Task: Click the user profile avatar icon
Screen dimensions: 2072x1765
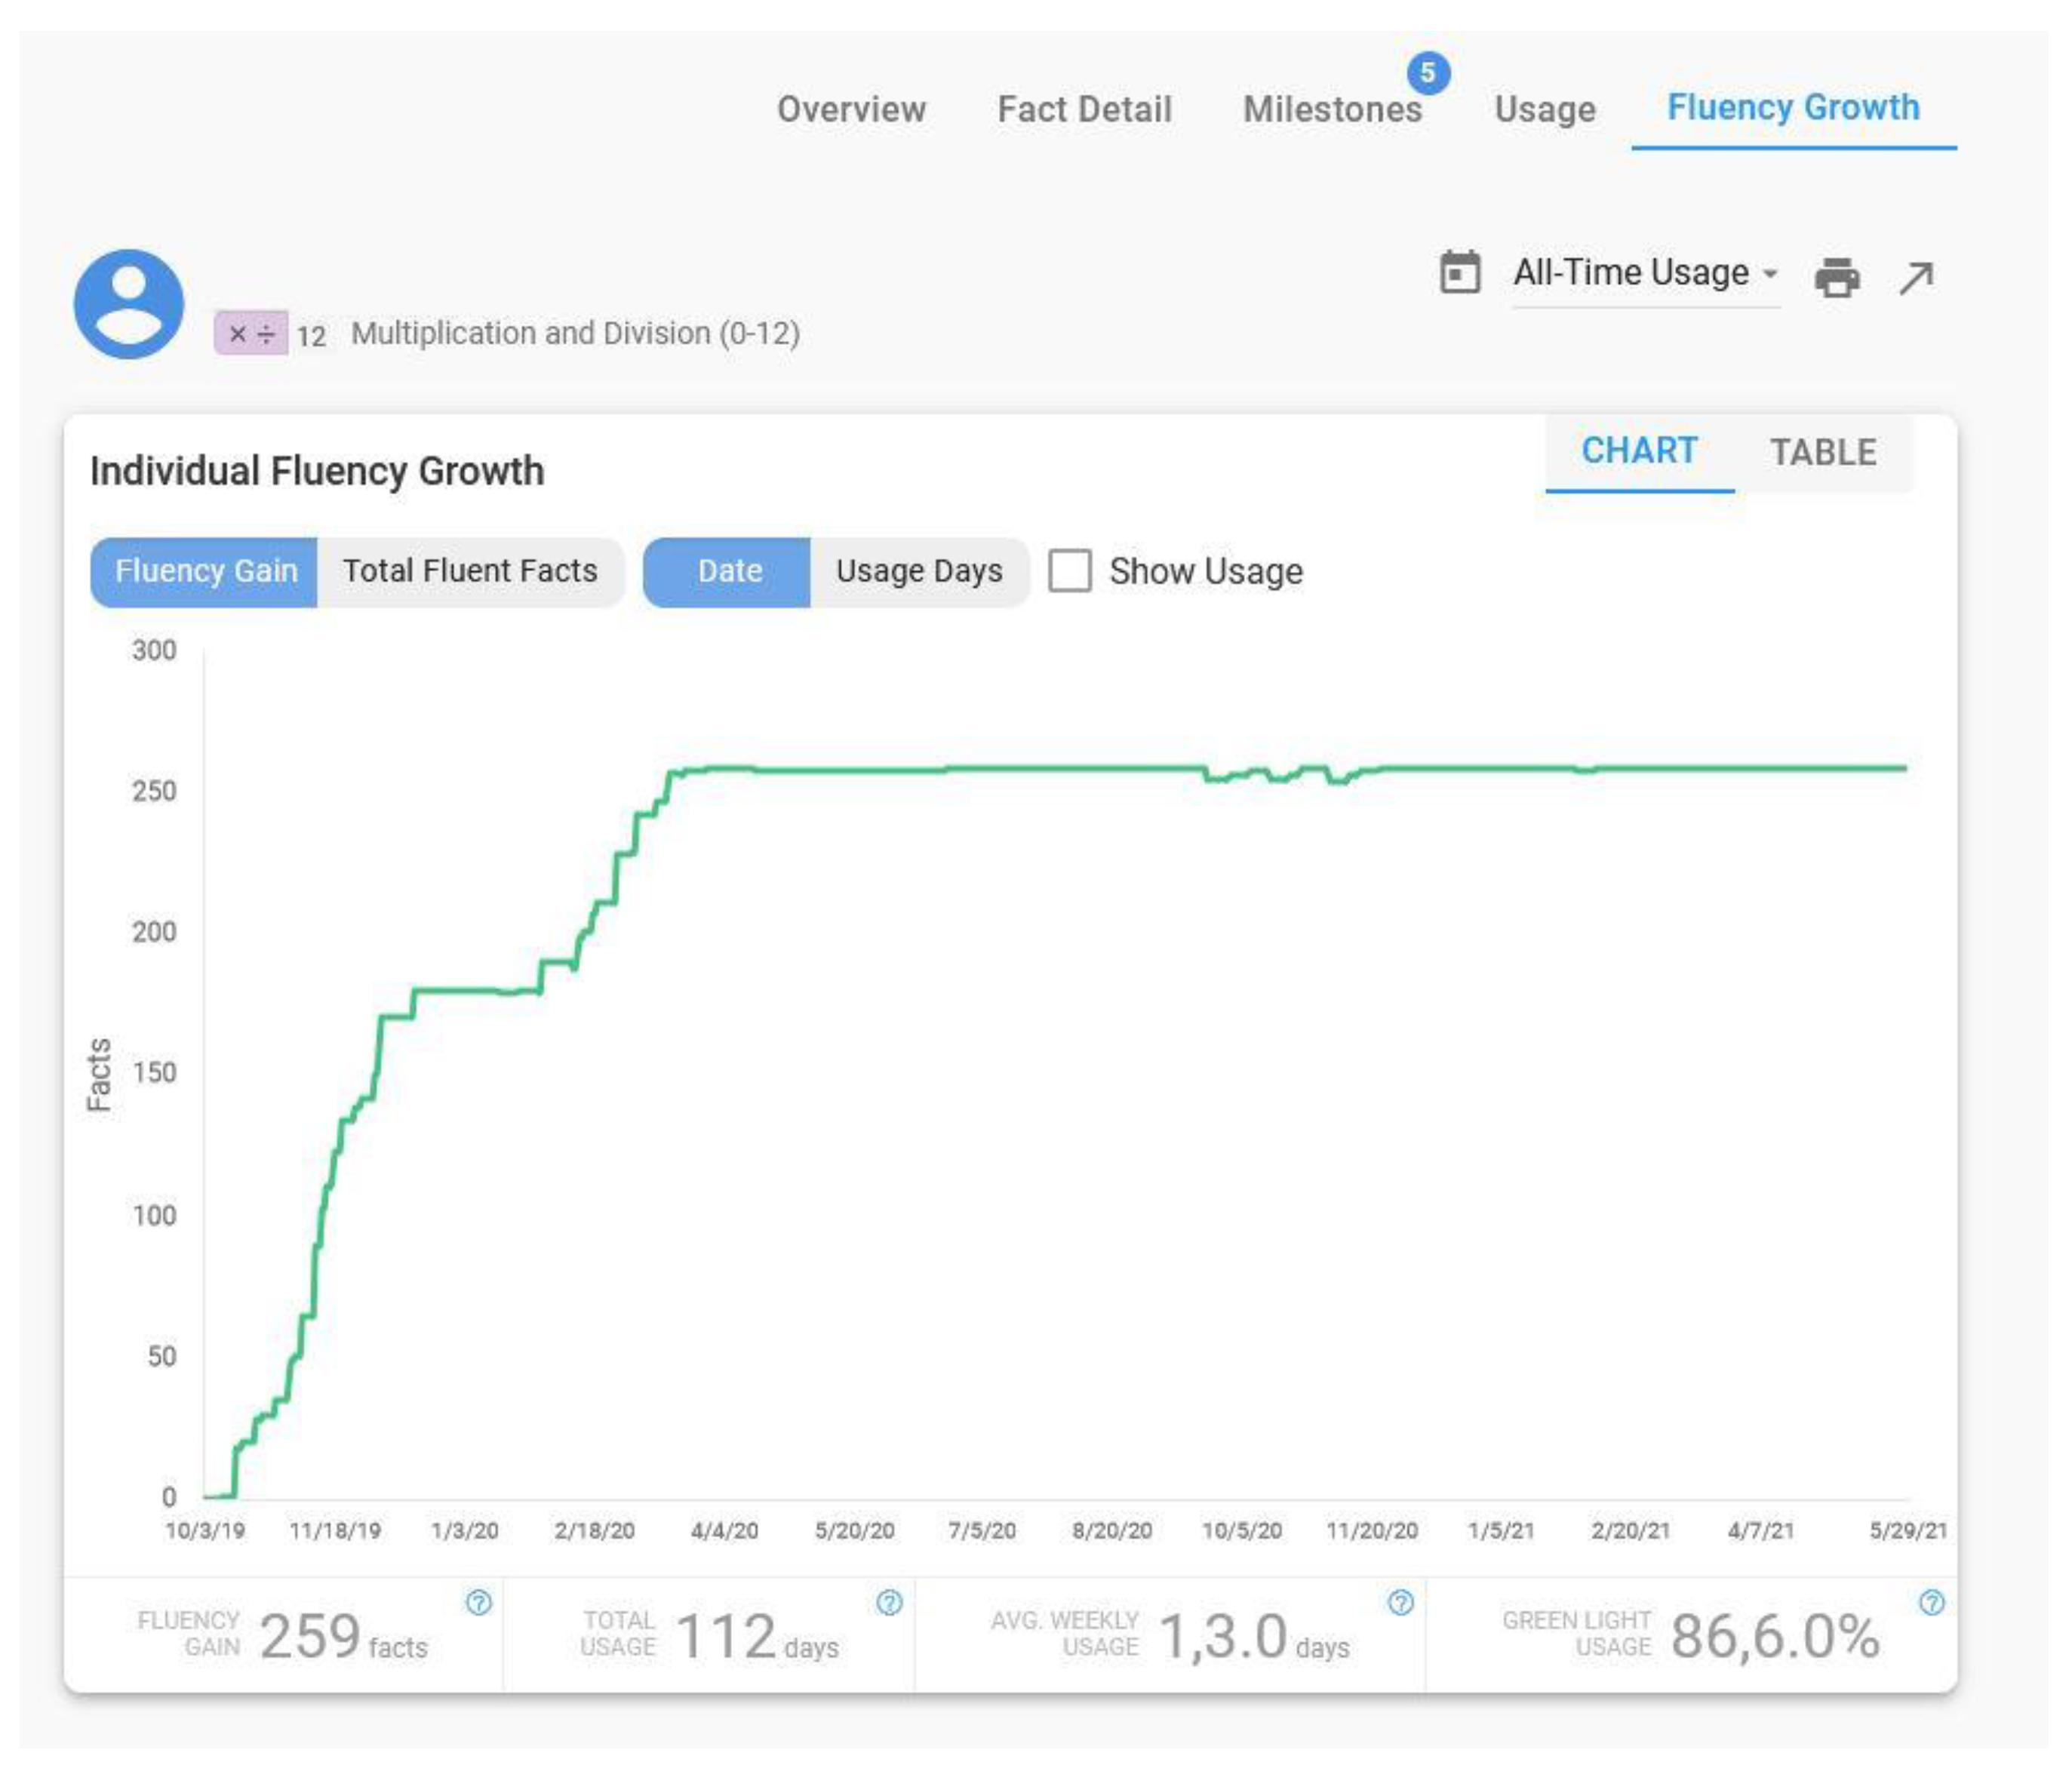Action: (x=129, y=304)
